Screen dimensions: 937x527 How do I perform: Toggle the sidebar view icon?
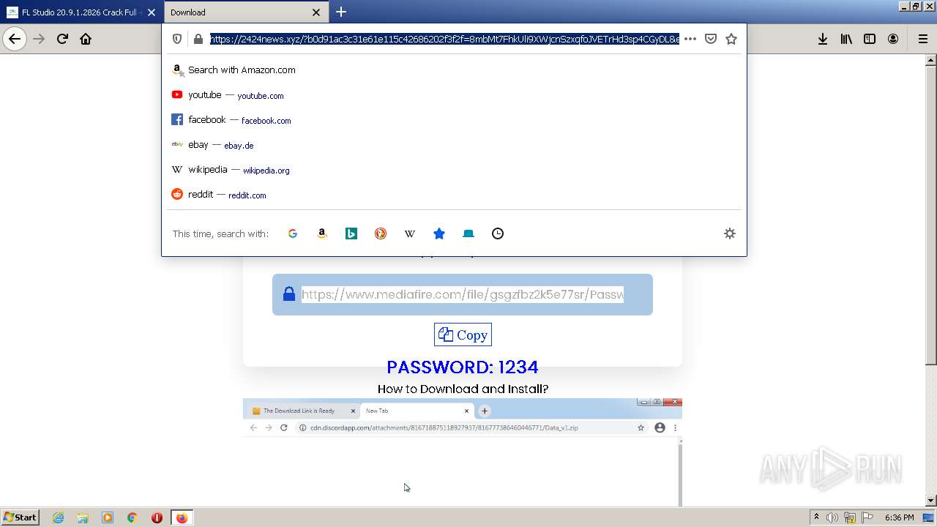(870, 39)
